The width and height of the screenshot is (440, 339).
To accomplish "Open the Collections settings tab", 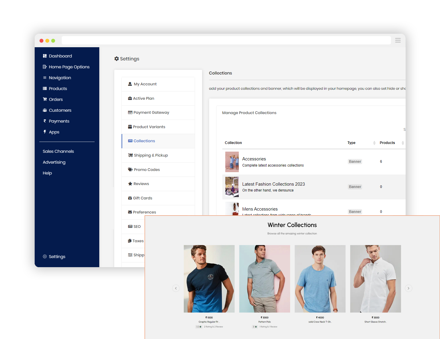I will click(144, 141).
